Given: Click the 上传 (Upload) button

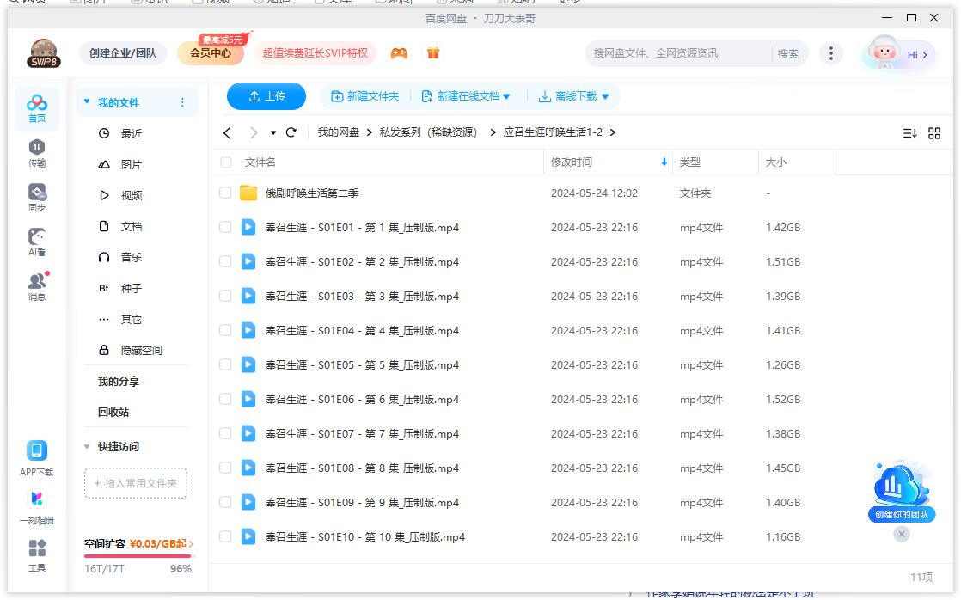Looking at the screenshot, I should coord(266,96).
